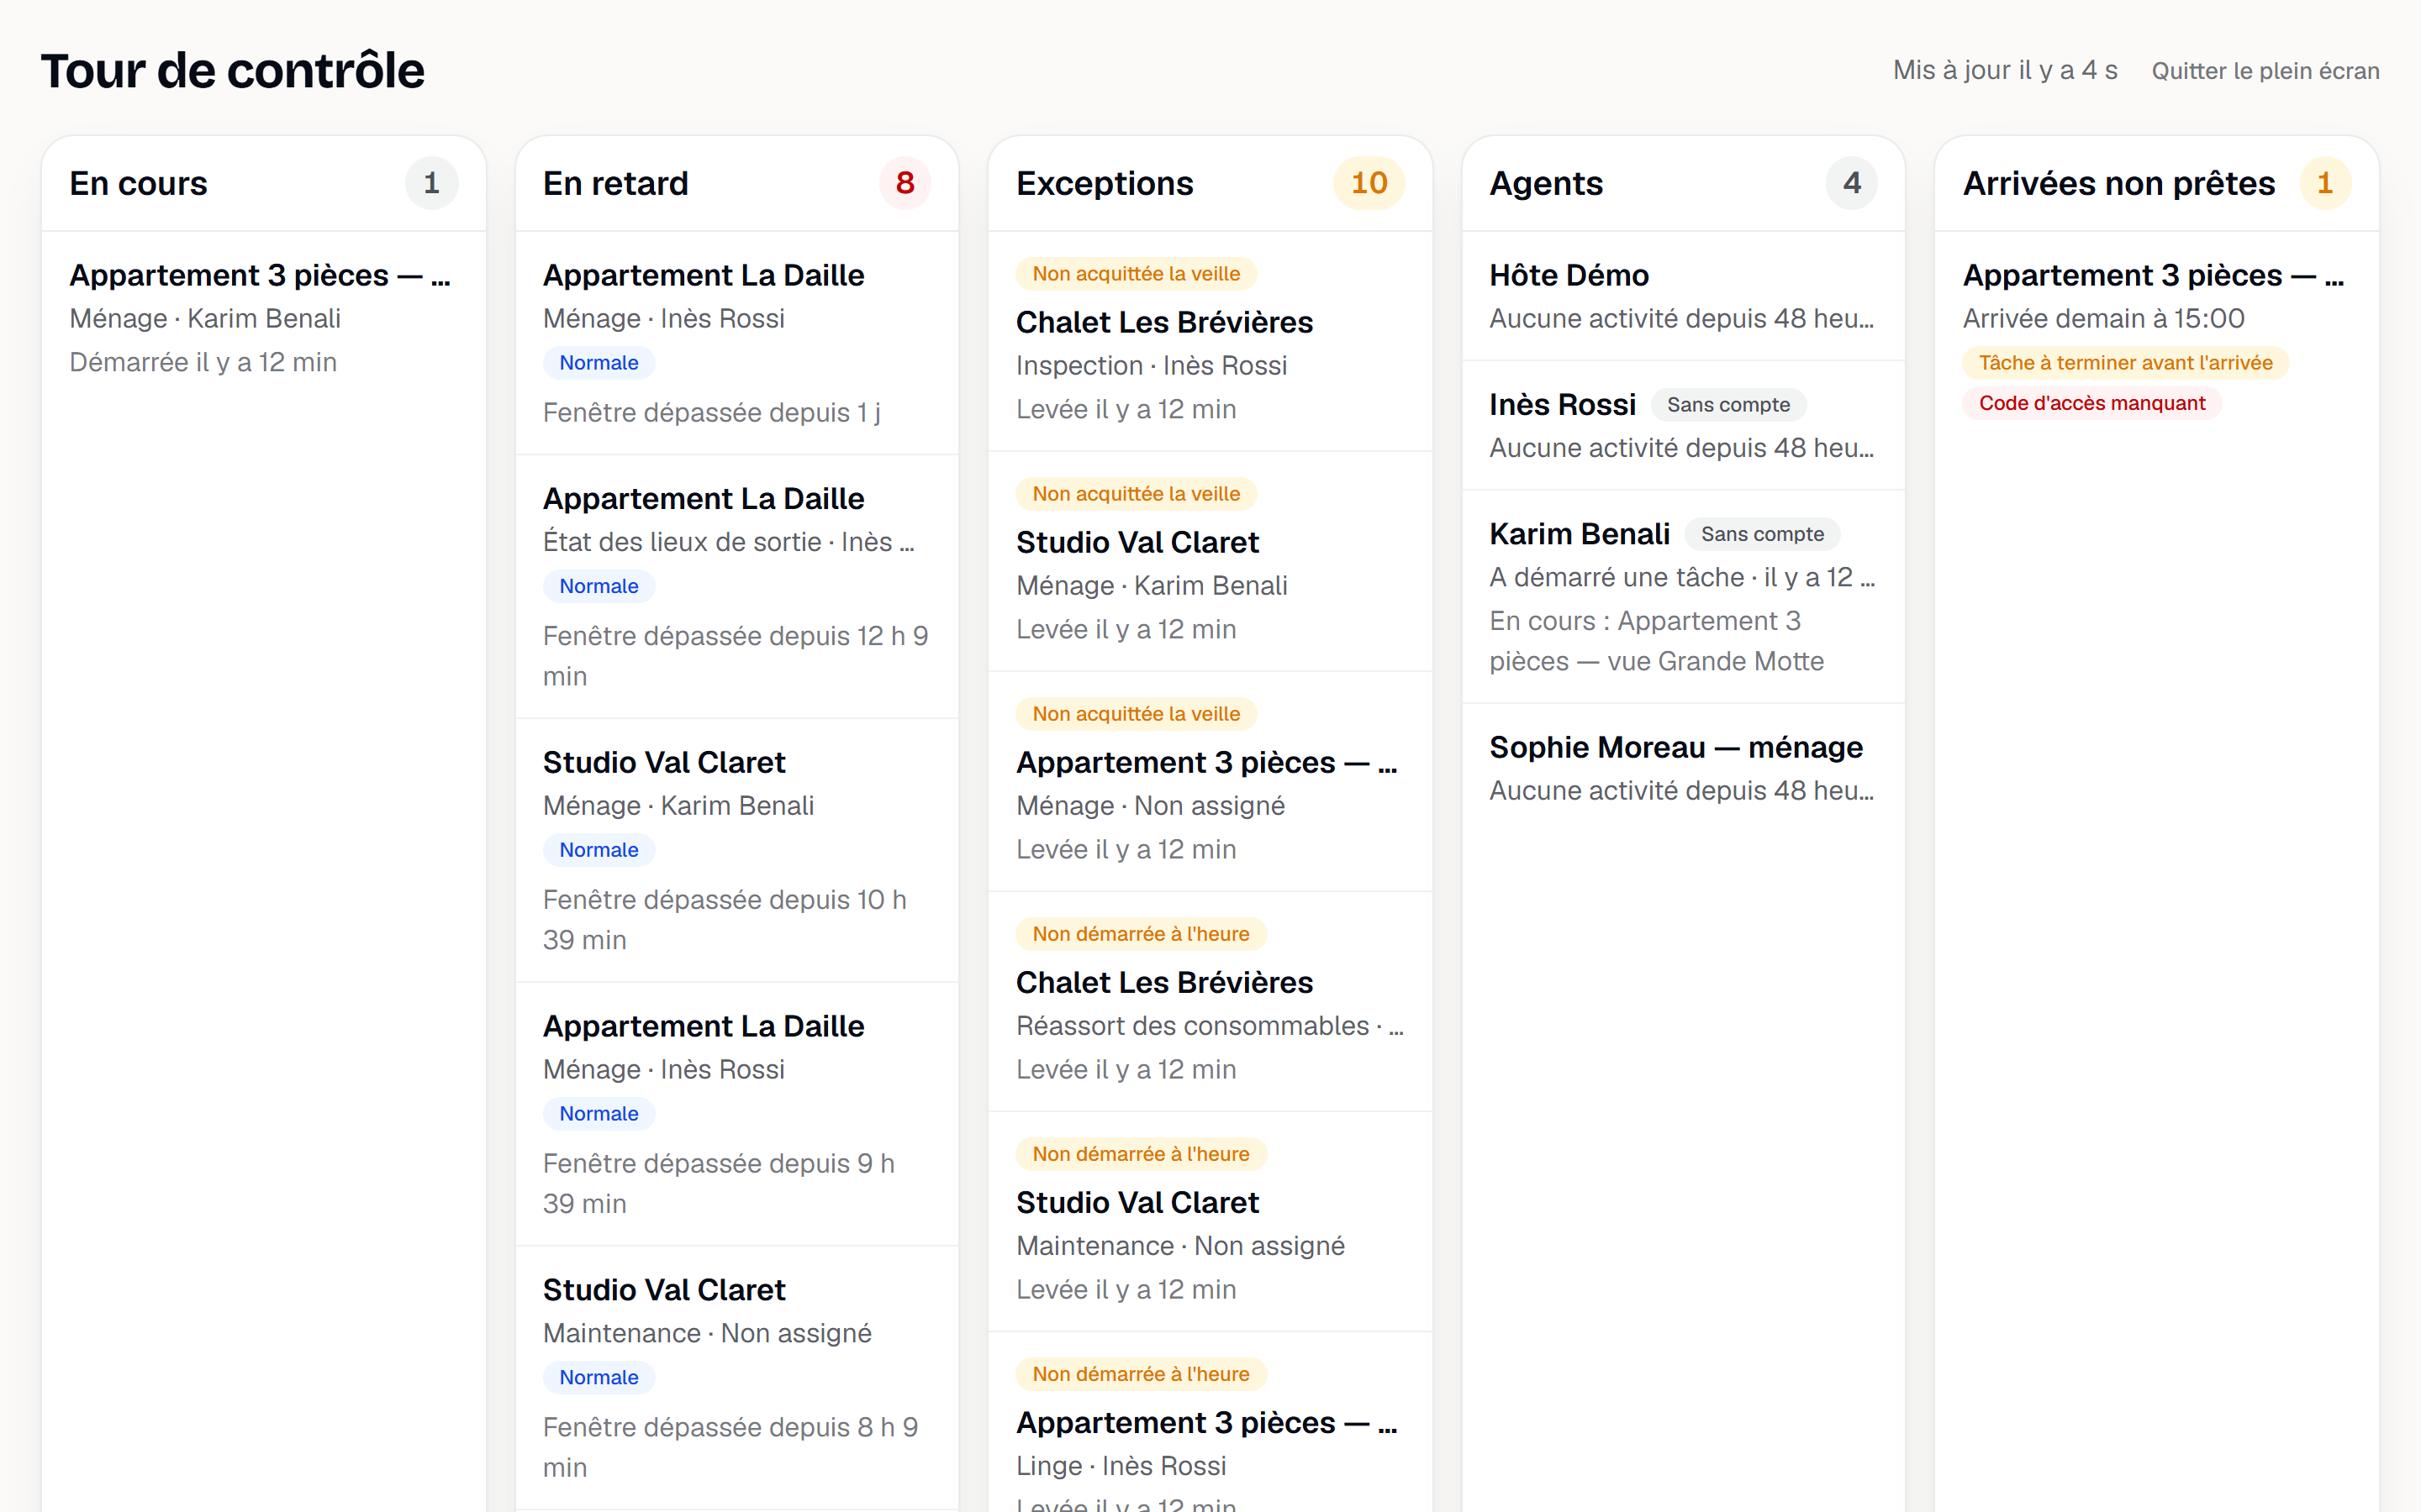Click the Agents column header
2421x1512 pixels.
[x=1546, y=183]
